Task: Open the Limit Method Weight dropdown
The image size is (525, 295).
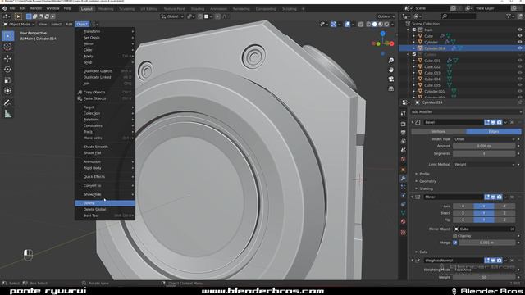Action: pyautogui.click(x=484, y=164)
